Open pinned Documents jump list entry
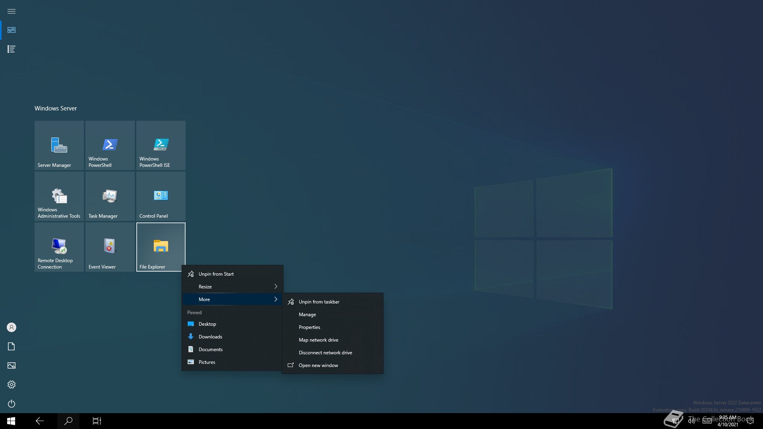This screenshot has width=763, height=429. click(232, 350)
